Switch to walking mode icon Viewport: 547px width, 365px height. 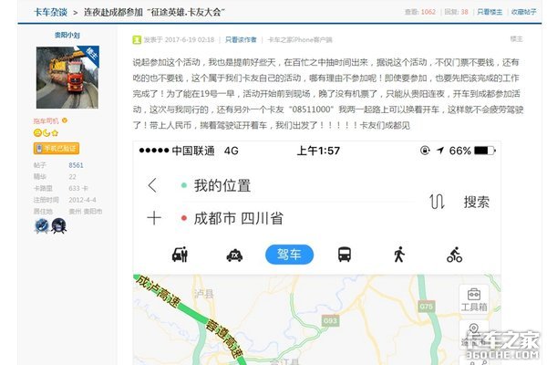point(398,255)
